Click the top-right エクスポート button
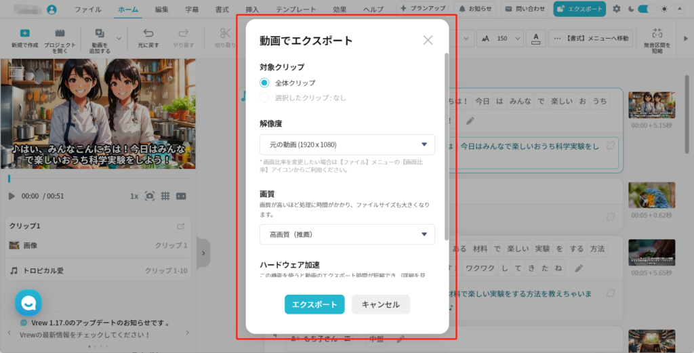The image size is (694, 353). [579, 9]
